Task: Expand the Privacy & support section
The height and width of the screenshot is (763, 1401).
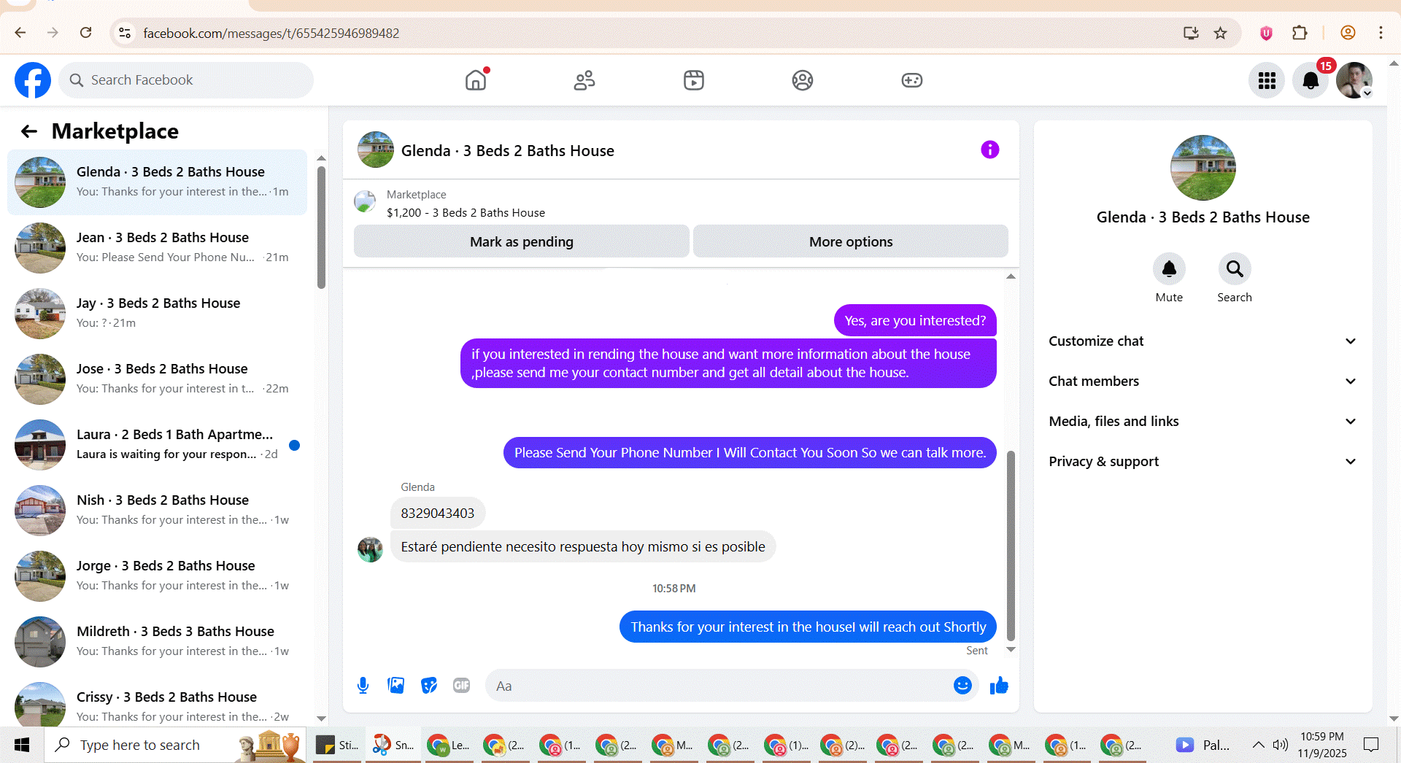Action: (x=1203, y=462)
